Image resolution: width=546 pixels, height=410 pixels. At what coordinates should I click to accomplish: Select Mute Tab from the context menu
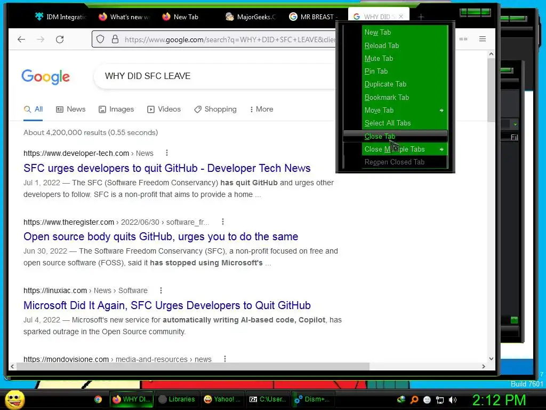[x=395, y=59]
